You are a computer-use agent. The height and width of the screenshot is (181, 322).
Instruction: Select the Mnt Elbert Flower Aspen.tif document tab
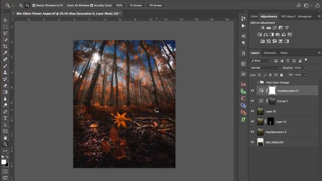68,14
